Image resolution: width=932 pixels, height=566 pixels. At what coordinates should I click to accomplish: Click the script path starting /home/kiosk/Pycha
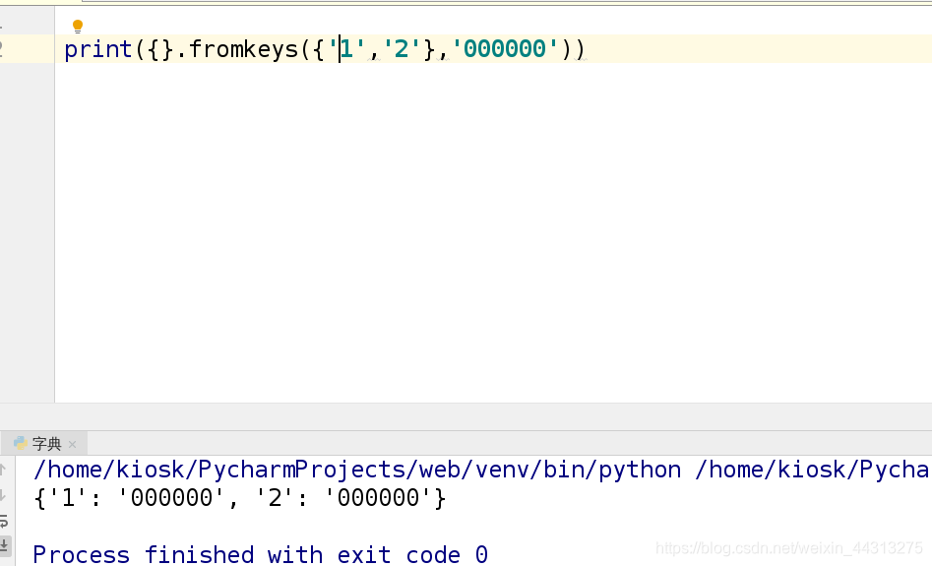(813, 470)
